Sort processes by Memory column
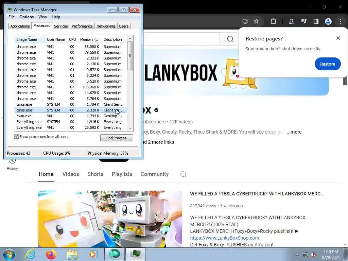Screen dimensions: 348x261 90,39
